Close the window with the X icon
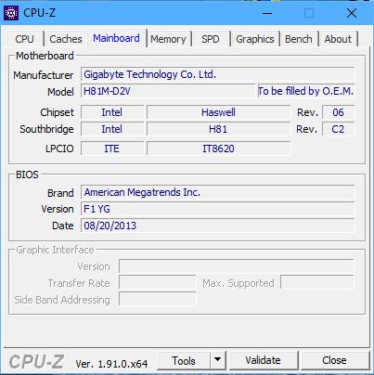The width and height of the screenshot is (374, 375). coord(352,13)
